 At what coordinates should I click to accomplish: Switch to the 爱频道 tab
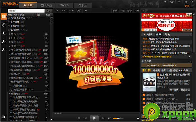tap(46, 5)
